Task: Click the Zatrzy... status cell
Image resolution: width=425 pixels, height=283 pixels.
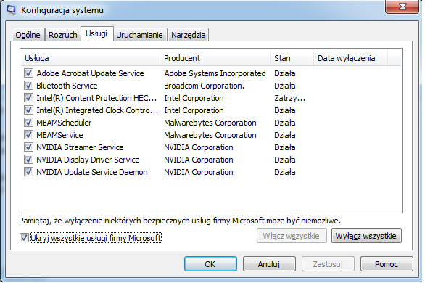Action: point(290,98)
